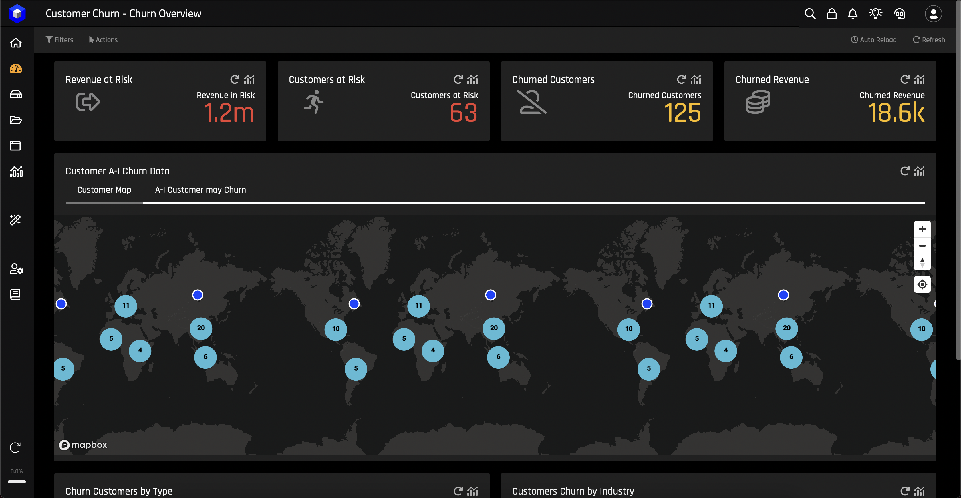Open the Filters menu
Screen dimensions: 961x498
(x=59, y=39)
